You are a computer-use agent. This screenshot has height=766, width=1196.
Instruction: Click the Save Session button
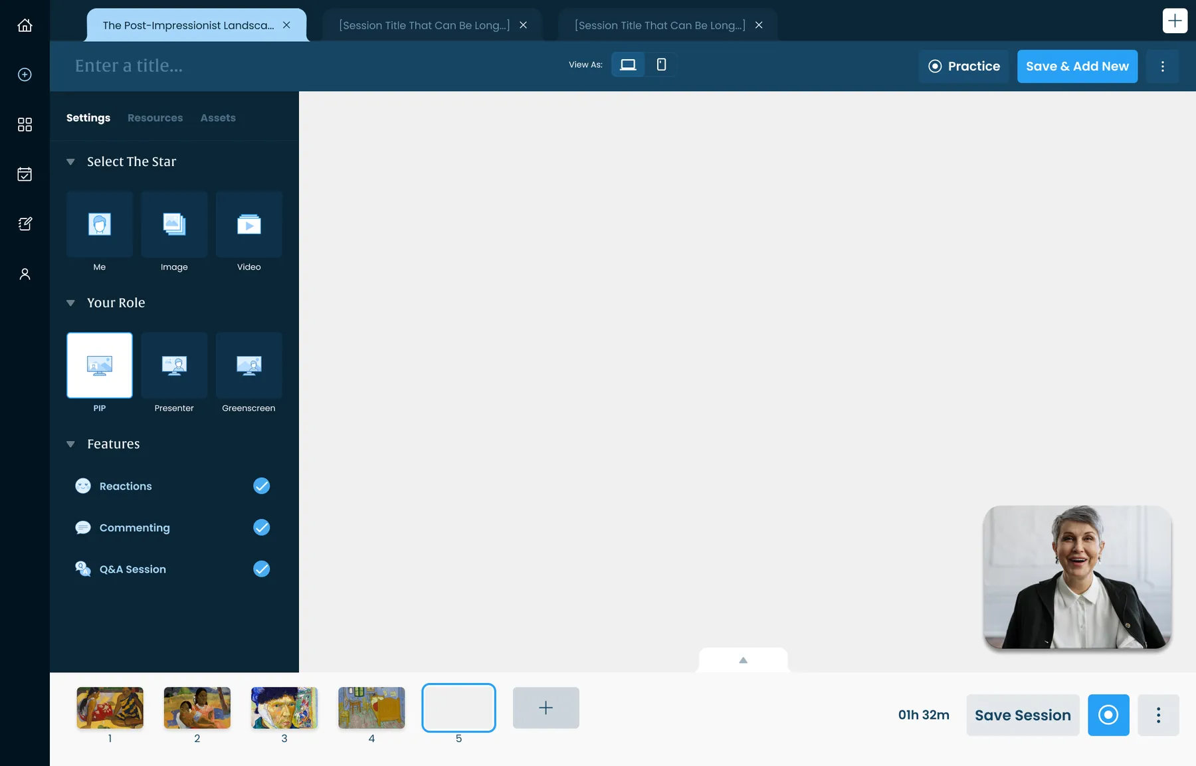1023,715
